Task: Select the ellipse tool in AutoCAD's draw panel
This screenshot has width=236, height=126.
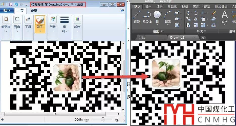Action: click(177, 19)
